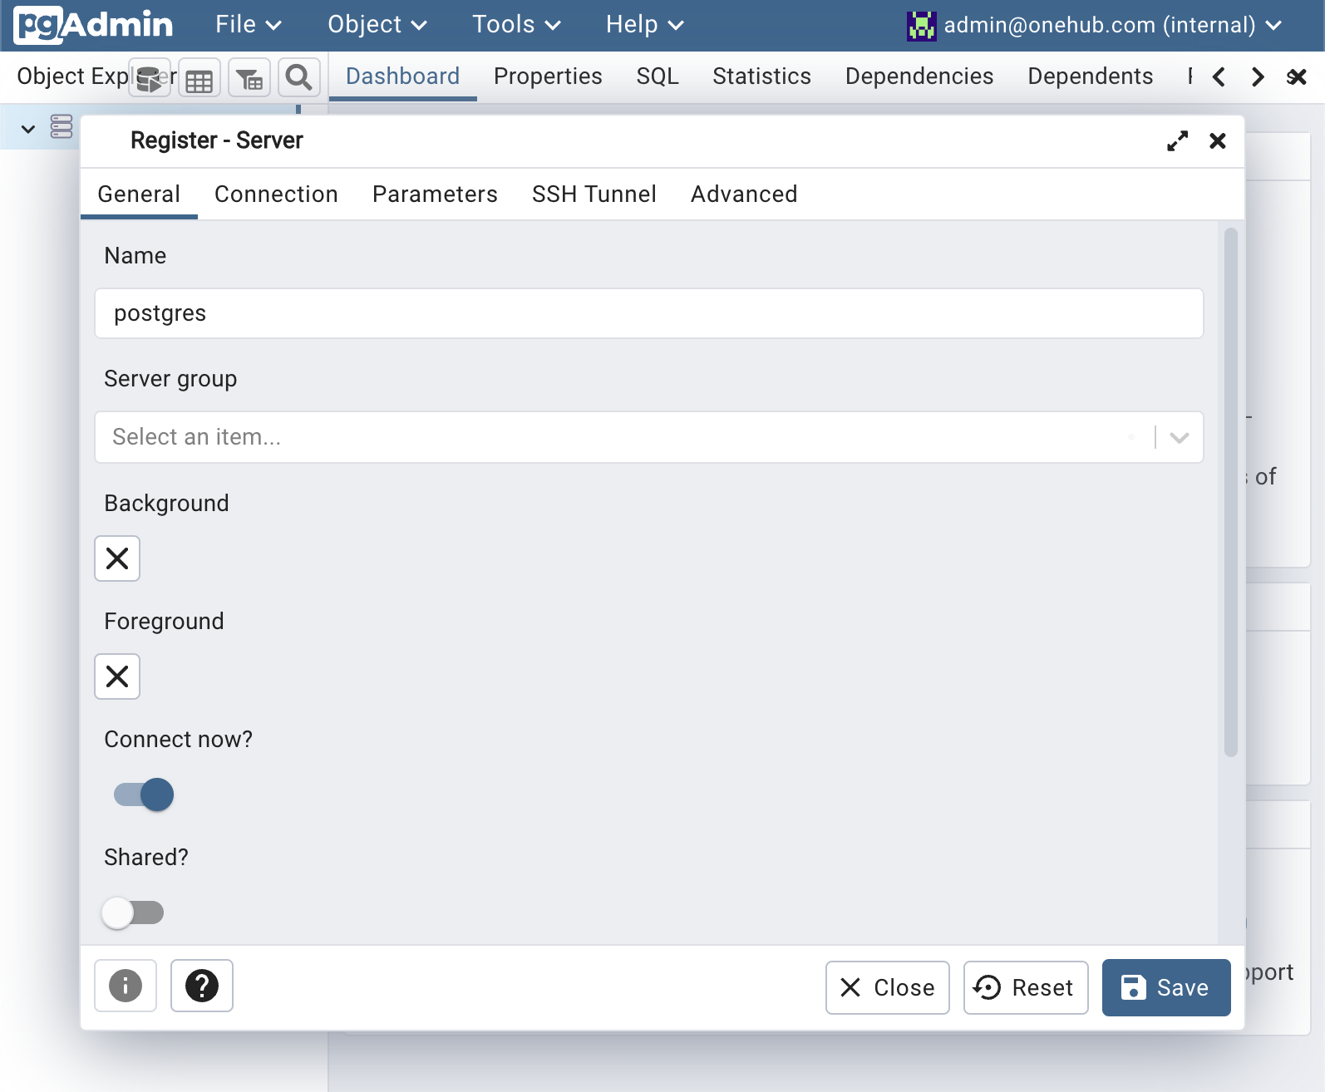Open the Query Tool icon in Object Explorer
Viewport: 1325px width, 1092px height.
[x=150, y=78]
